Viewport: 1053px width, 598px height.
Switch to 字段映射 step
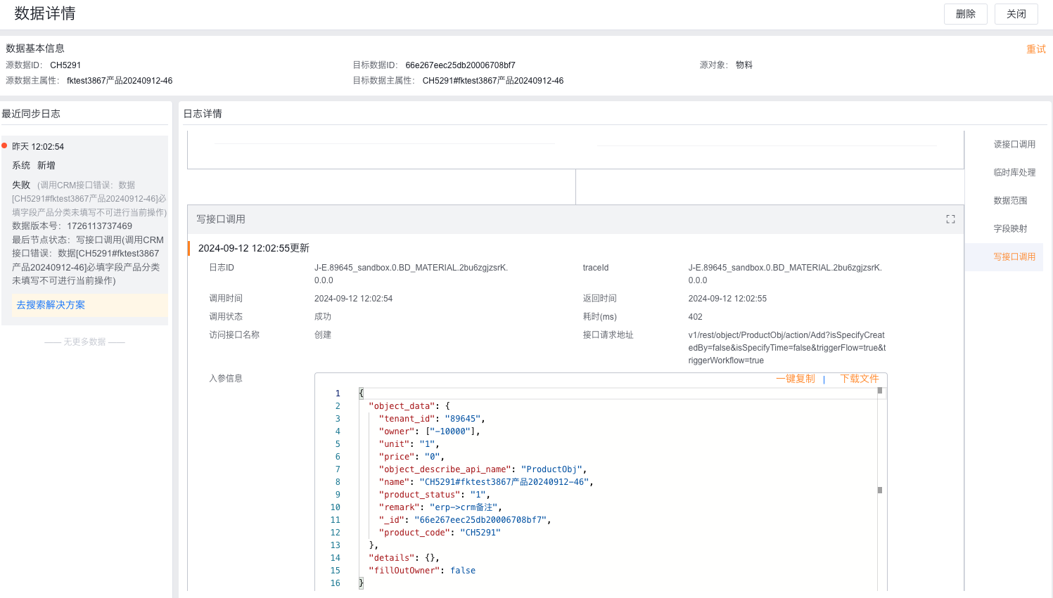click(x=1010, y=228)
